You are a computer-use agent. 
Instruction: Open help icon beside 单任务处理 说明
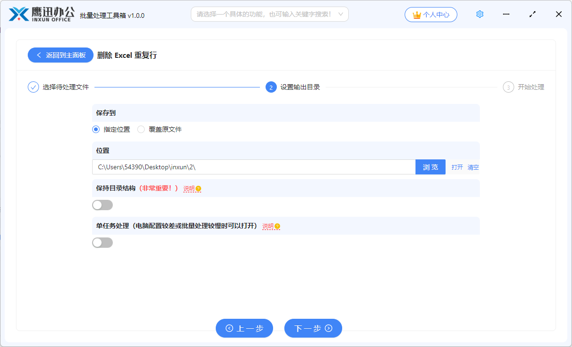(277, 226)
